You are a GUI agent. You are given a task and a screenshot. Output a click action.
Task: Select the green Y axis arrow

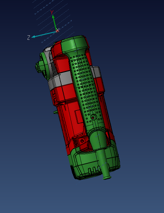pos(54,22)
